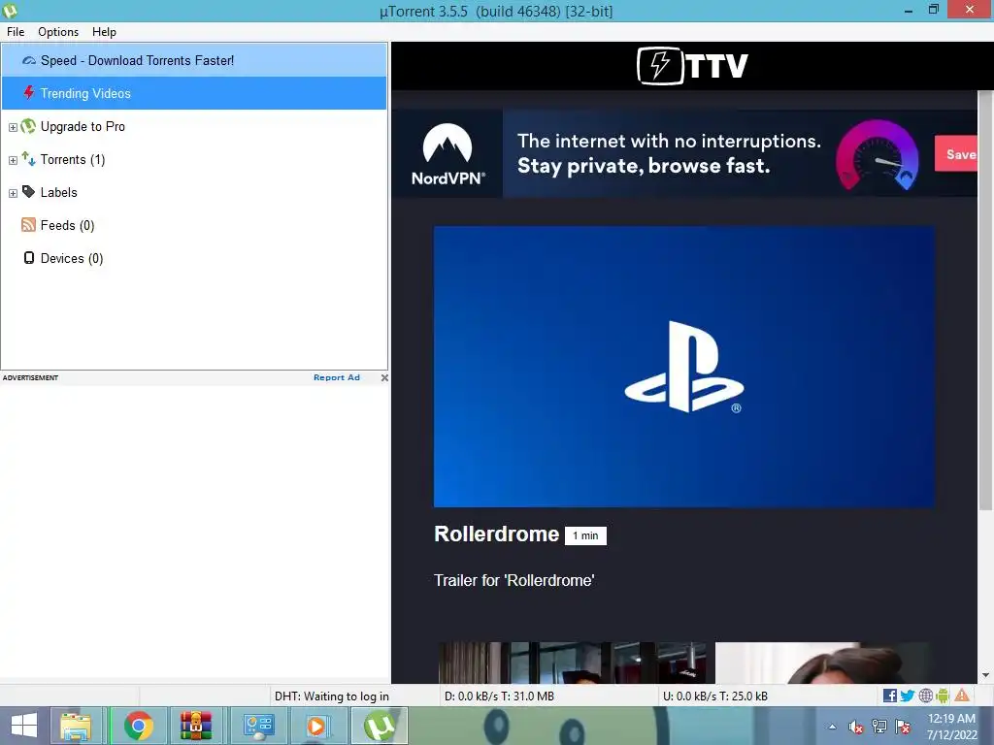Click the NordVPN banner slogan text
This screenshot has height=745, width=994.
(x=669, y=153)
